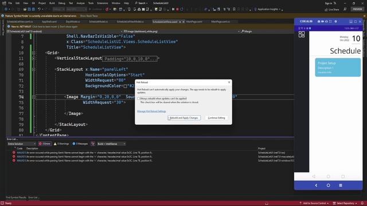Click the emulator settings gear icon
The image size is (367, 206).
pyautogui.click(x=335, y=21)
